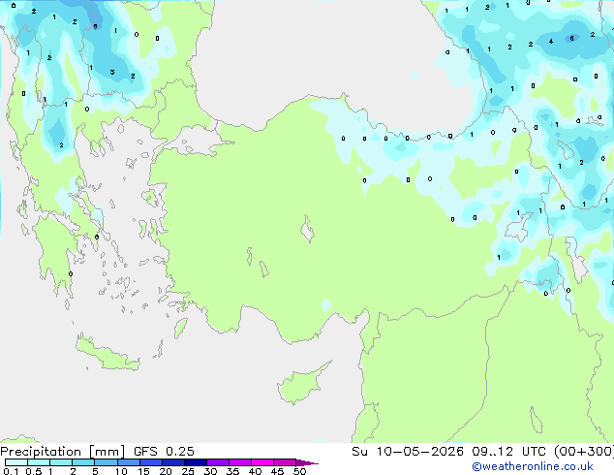Screen dimensions: 614x475
Task: Click the legend value '50'
Action: point(299,471)
